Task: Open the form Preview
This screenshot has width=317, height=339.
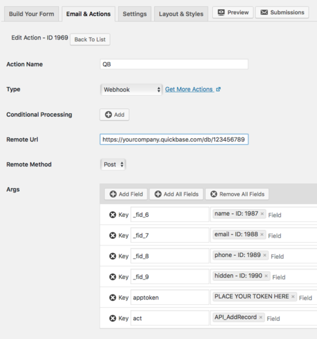Action: [233, 12]
